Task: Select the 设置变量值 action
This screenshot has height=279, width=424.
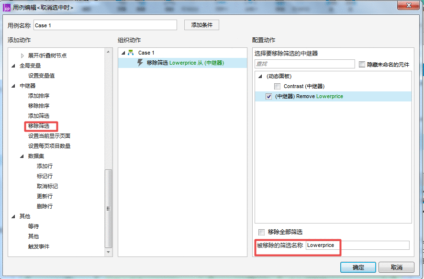Action: (41, 76)
